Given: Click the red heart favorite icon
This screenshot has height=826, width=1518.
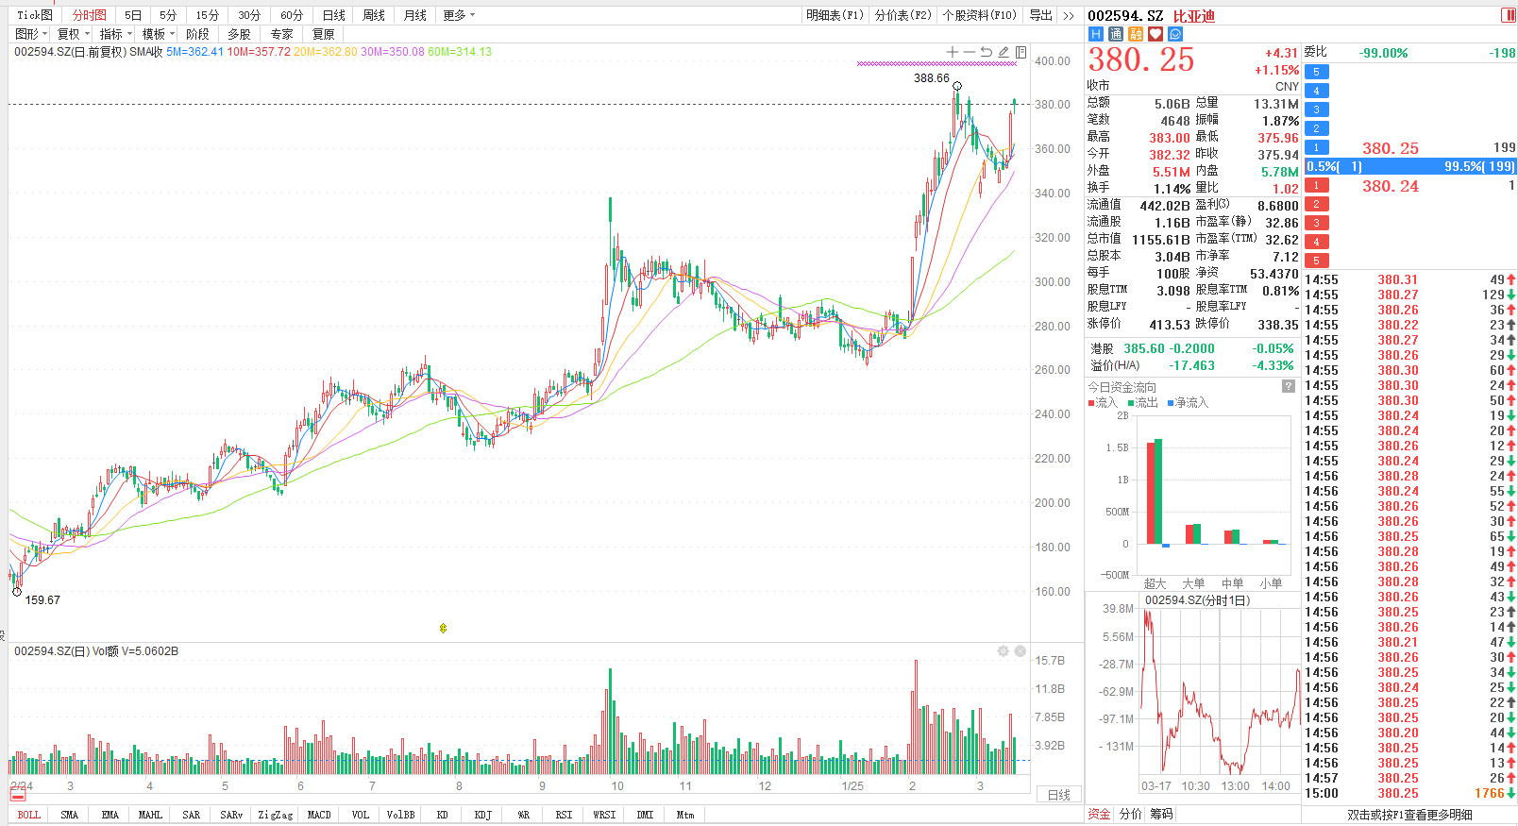Looking at the screenshot, I should (x=1155, y=34).
